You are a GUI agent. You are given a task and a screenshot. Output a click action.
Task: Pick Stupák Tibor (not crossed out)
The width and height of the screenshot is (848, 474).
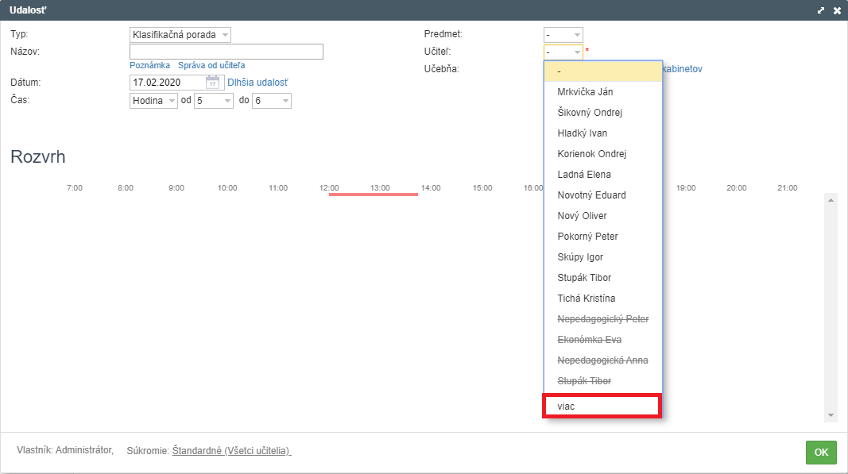[603, 278]
